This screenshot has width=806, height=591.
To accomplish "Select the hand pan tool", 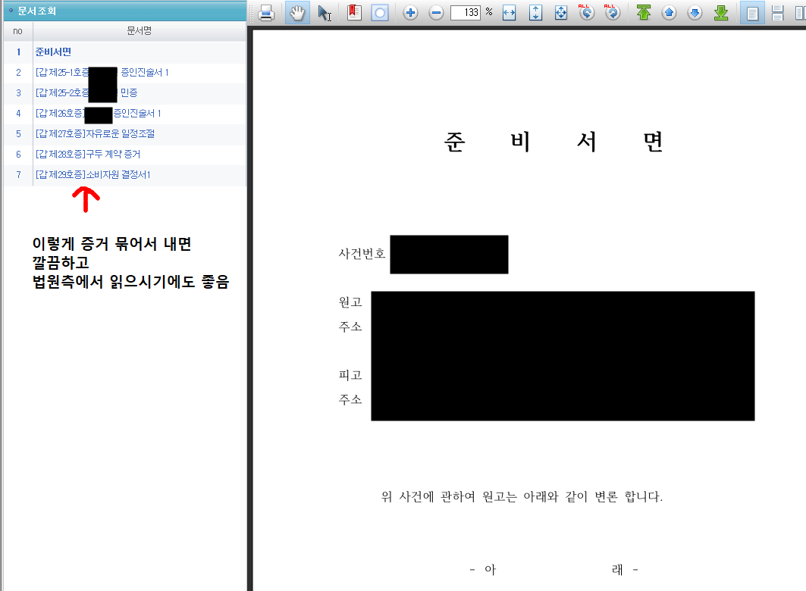I will [x=297, y=12].
